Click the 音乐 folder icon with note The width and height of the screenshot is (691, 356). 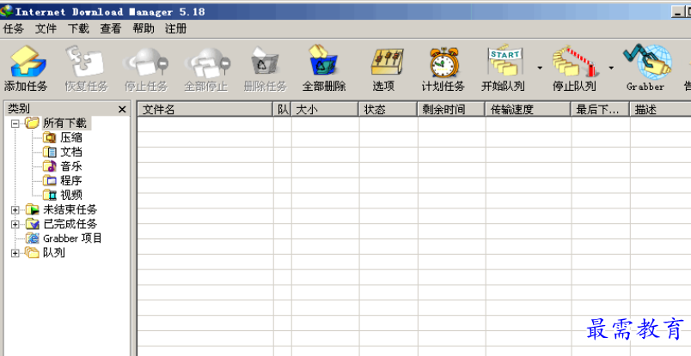tap(50, 166)
